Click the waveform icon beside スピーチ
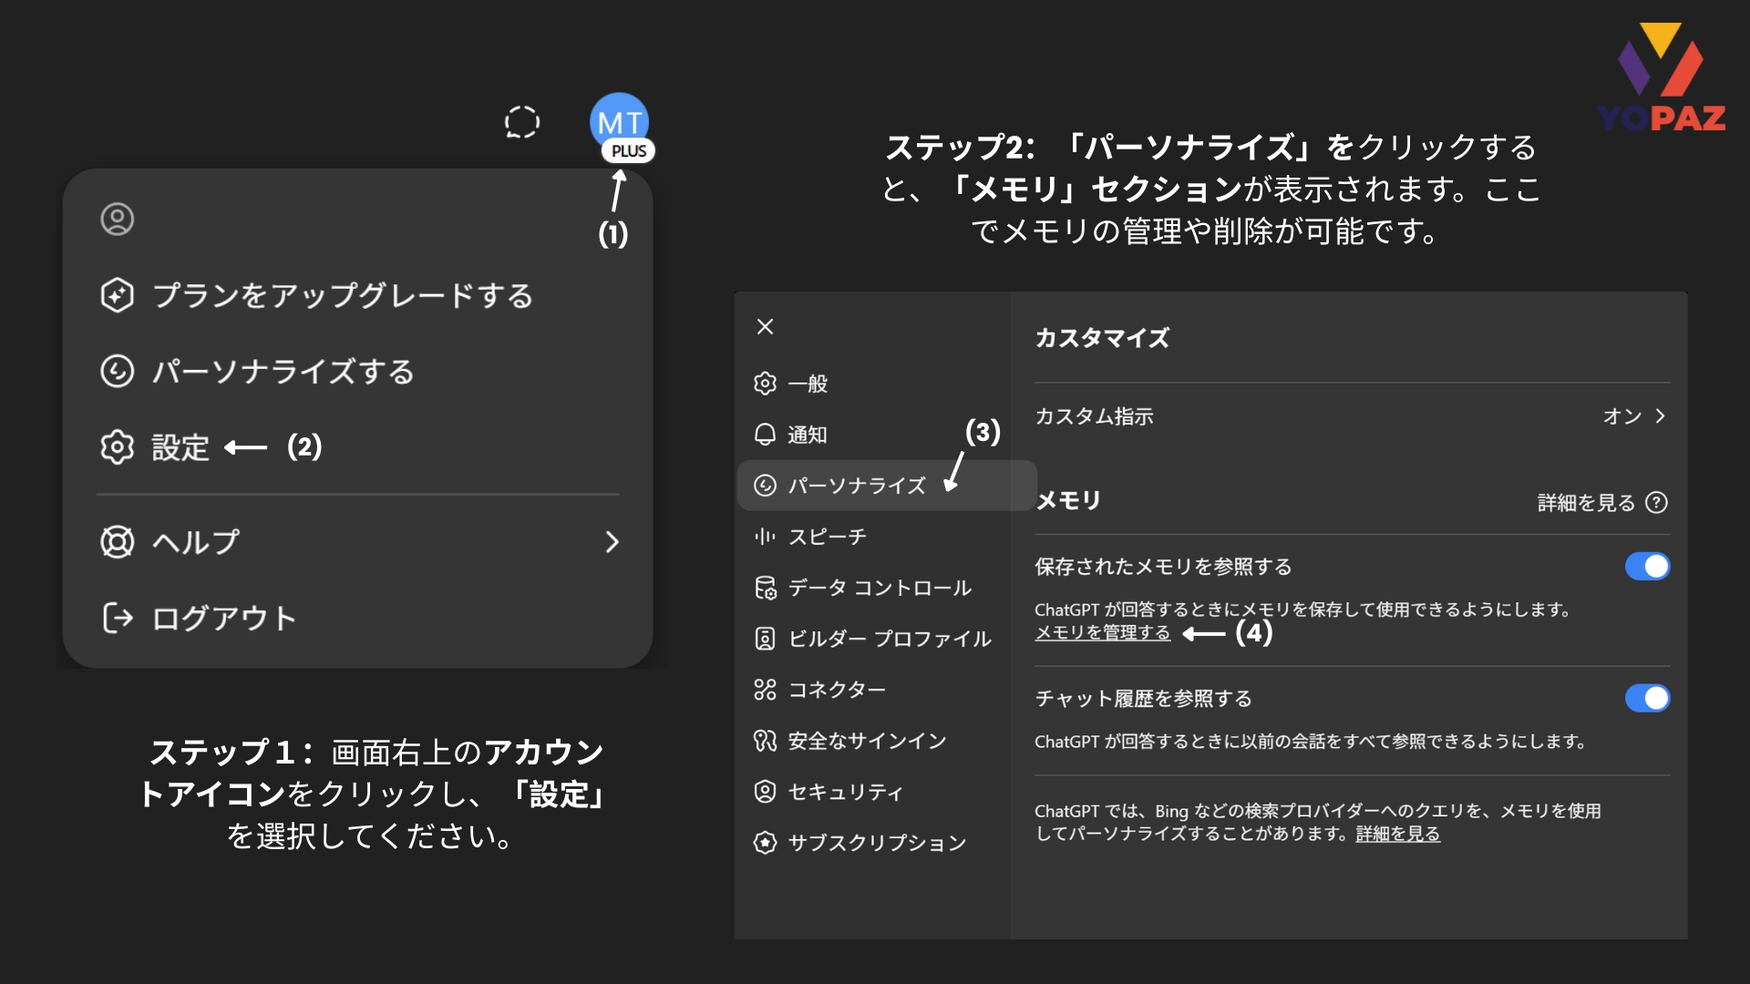Image resolution: width=1750 pixels, height=984 pixels. click(765, 537)
